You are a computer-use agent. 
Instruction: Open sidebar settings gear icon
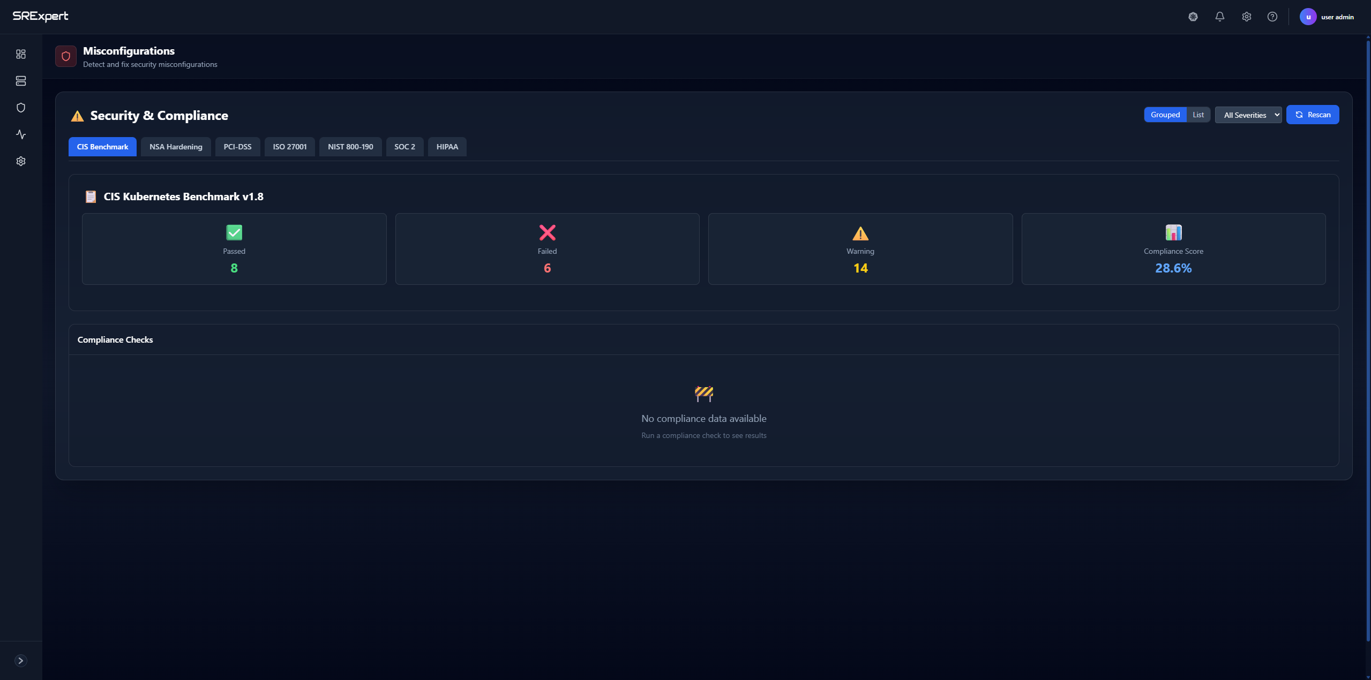tap(20, 161)
